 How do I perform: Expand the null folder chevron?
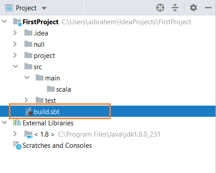point(15,44)
